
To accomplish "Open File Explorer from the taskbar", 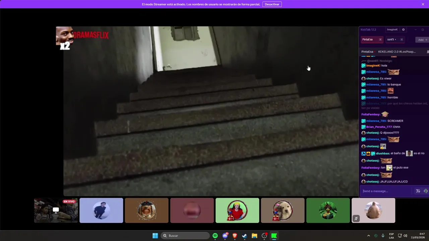I will (x=254, y=236).
